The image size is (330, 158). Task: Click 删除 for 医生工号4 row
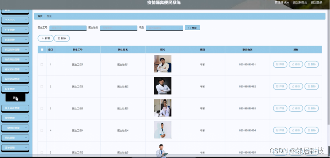tap(312, 131)
